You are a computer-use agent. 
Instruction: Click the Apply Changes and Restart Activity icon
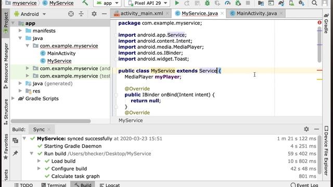coord(187,3)
